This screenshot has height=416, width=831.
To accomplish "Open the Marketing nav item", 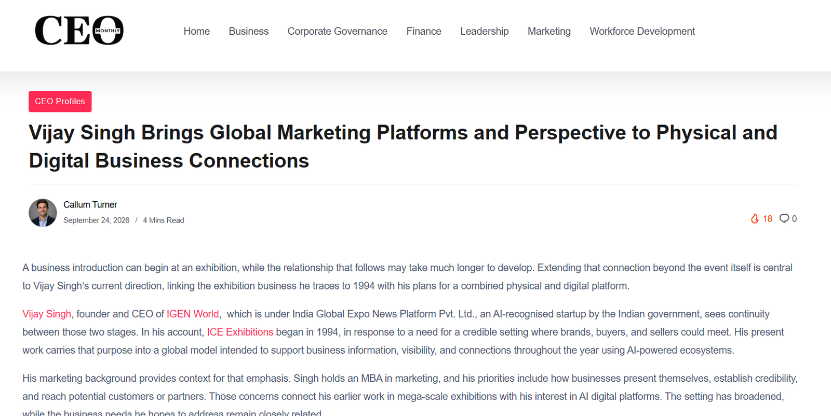I will [549, 31].
